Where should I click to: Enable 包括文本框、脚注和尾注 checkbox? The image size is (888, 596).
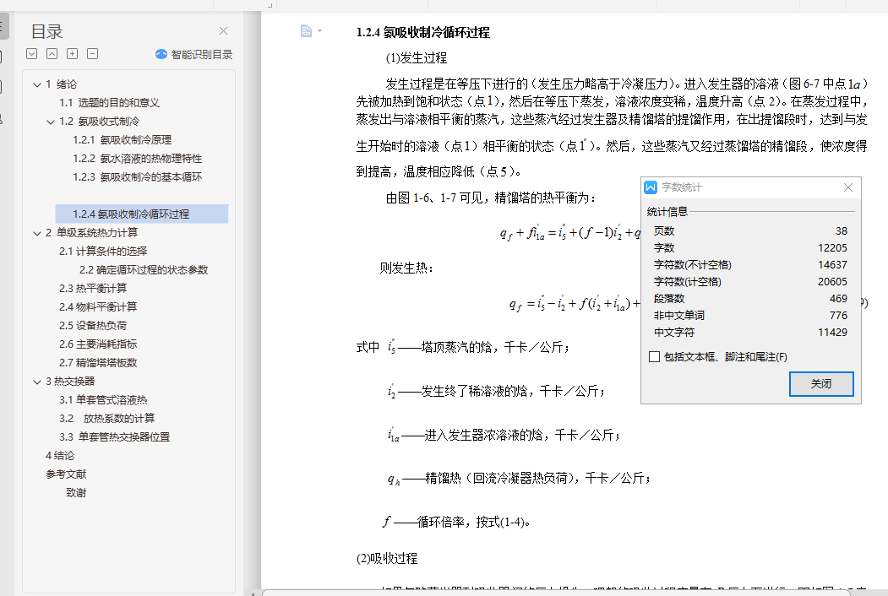pyautogui.click(x=655, y=356)
